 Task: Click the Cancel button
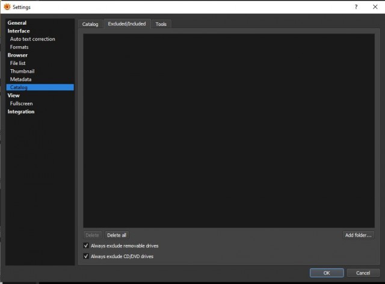(363, 273)
